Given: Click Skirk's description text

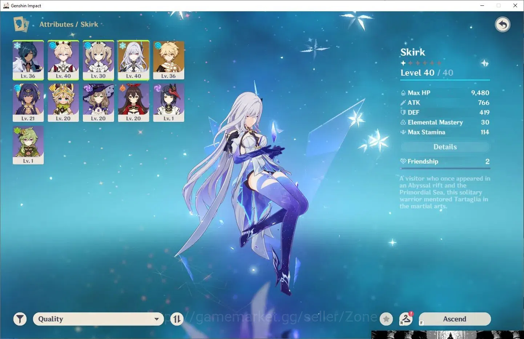Looking at the screenshot, I should [x=445, y=192].
